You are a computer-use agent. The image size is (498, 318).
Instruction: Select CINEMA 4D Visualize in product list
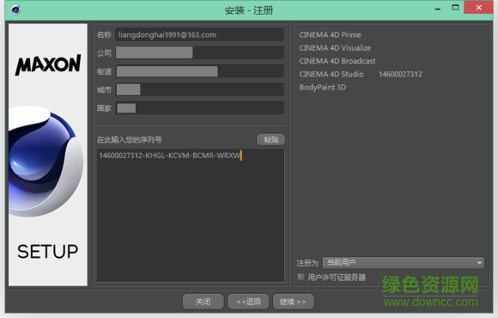tap(335, 48)
